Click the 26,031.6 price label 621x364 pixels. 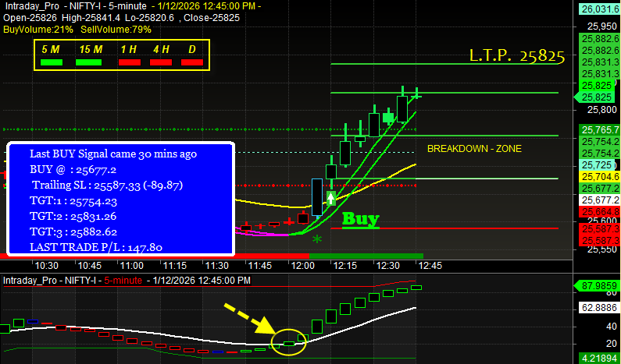pos(599,9)
